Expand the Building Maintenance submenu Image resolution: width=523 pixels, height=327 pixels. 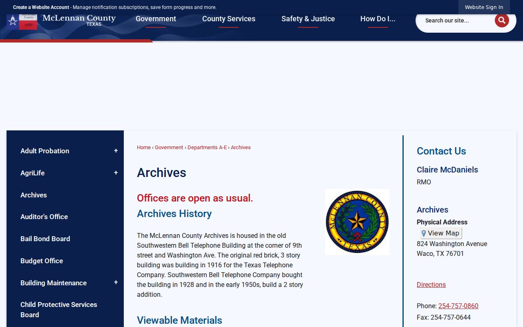pyautogui.click(x=116, y=282)
